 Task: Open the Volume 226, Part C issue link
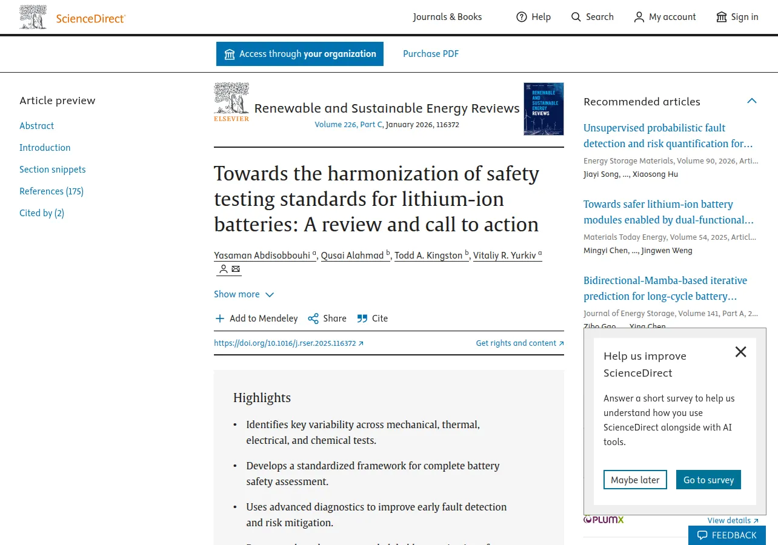tap(348, 125)
